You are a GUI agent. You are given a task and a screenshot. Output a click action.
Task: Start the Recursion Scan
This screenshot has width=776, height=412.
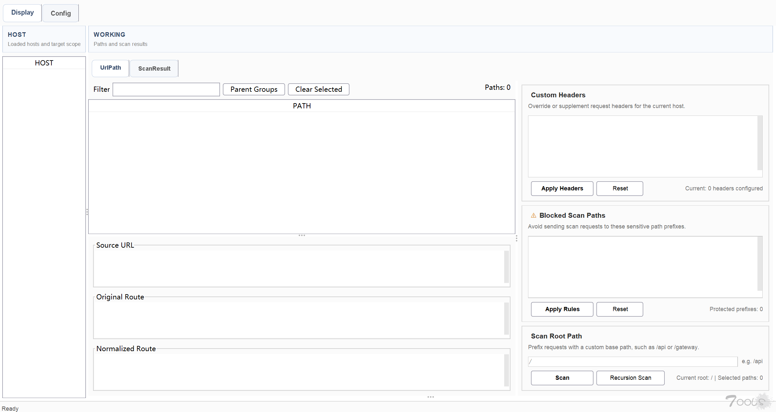630,378
